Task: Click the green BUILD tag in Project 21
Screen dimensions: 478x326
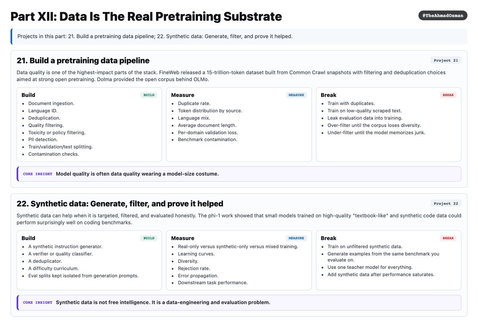Action: point(149,95)
